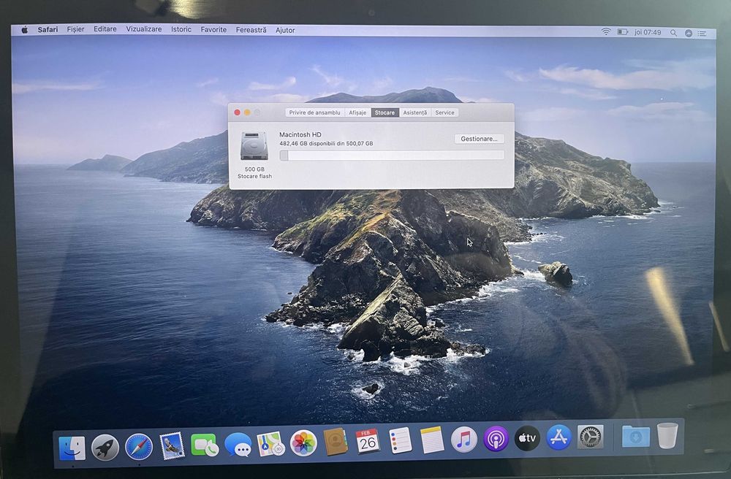Open FaceTime from the Dock
The height and width of the screenshot is (479, 731).
pyautogui.click(x=204, y=445)
